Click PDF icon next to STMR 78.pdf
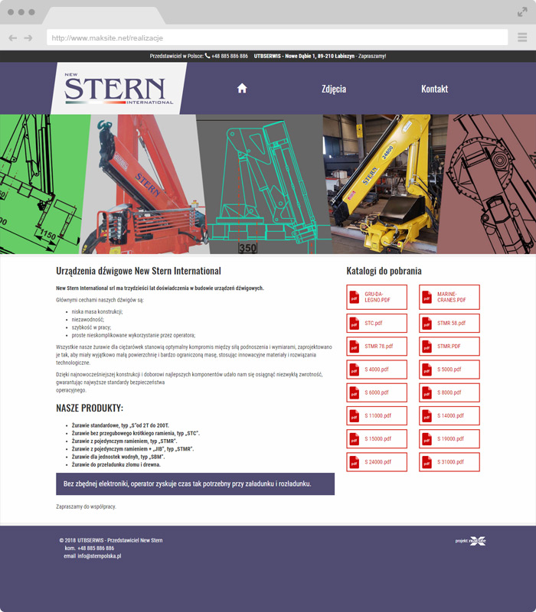 pyautogui.click(x=355, y=347)
